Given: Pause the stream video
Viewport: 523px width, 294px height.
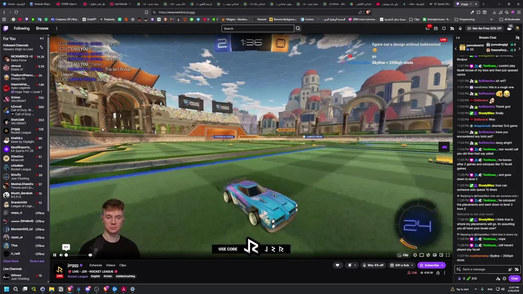Looking at the screenshot, I should point(54,255).
